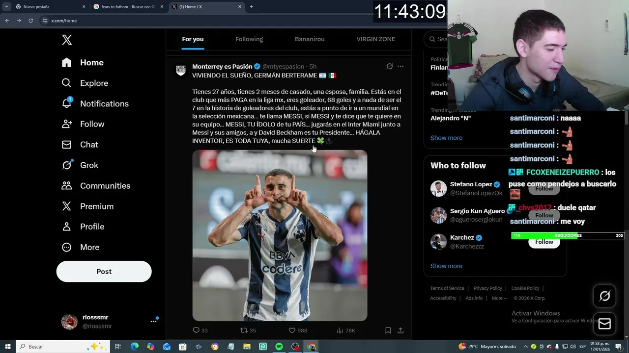Reload the page with refresh icon
The height and width of the screenshot is (353, 629).
point(30,21)
